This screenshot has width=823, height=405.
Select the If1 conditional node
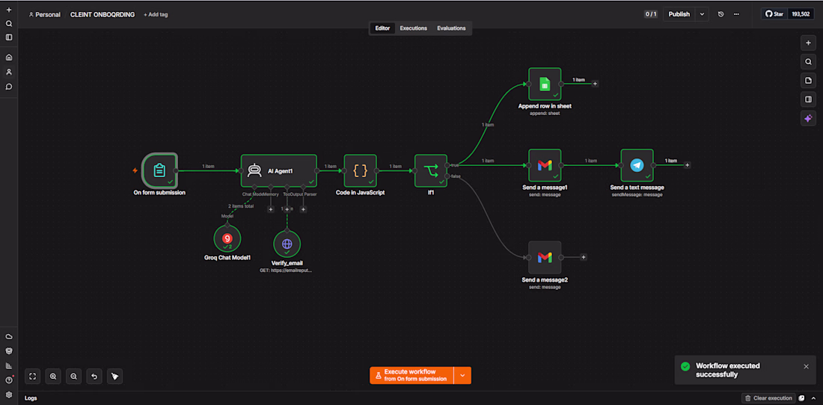[430, 170]
